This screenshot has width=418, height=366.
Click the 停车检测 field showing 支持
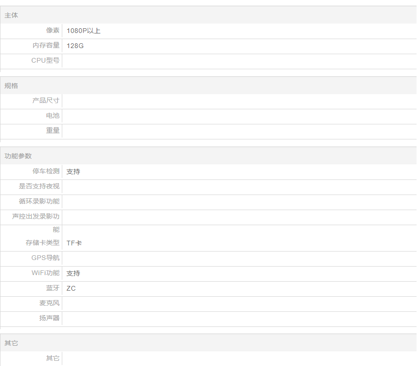pos(238,171)
